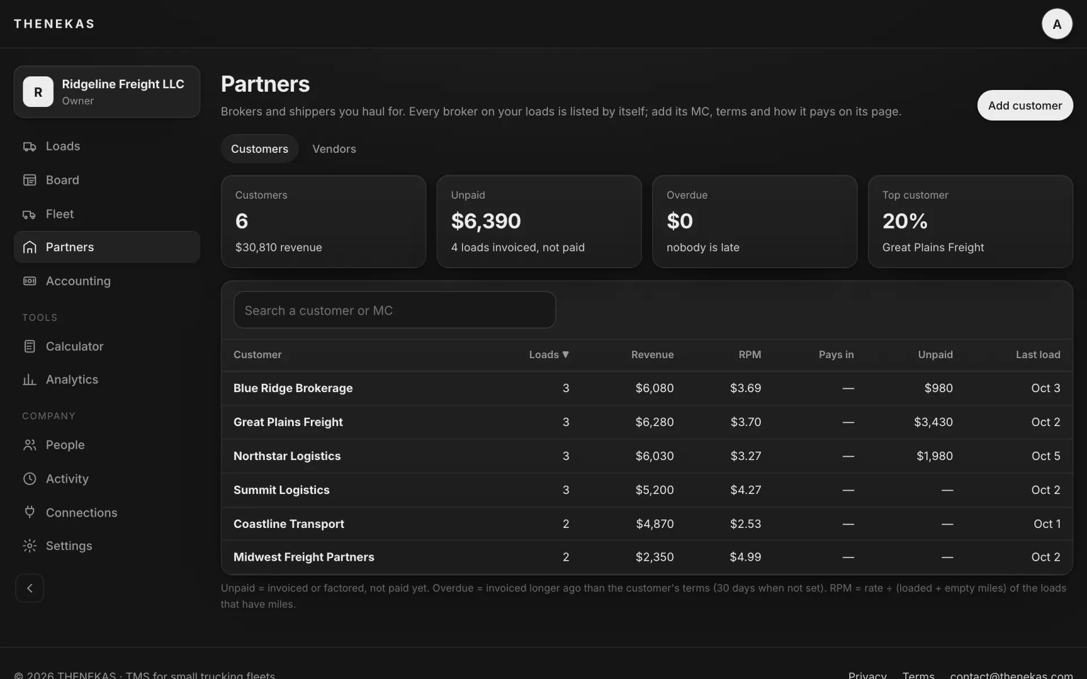Click the Unpaid $6,390 summary card

click(x=539, y=221)
